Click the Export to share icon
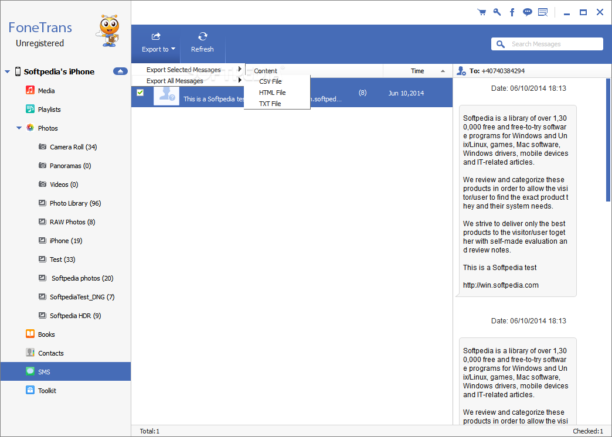Viewport: 612px width, 437px height. point(156,37)
